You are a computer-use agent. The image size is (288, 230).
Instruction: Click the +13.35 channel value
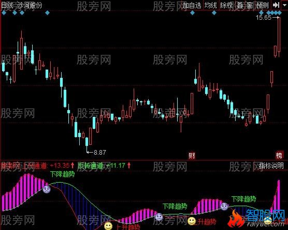[x=60, y=166]
